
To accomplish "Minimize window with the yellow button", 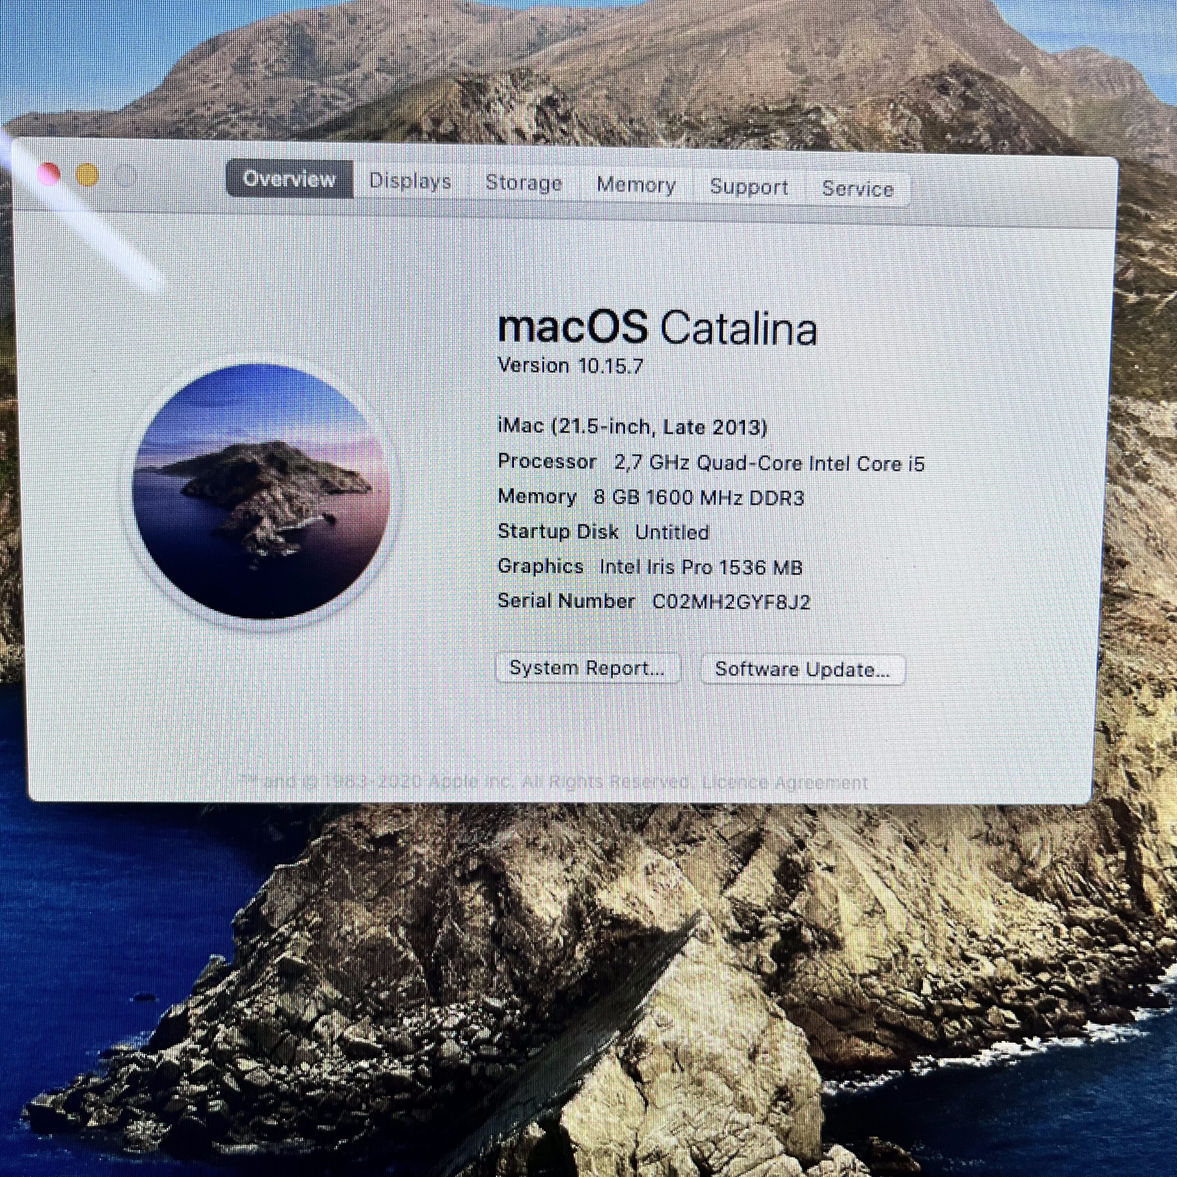I will pos(88,176).
